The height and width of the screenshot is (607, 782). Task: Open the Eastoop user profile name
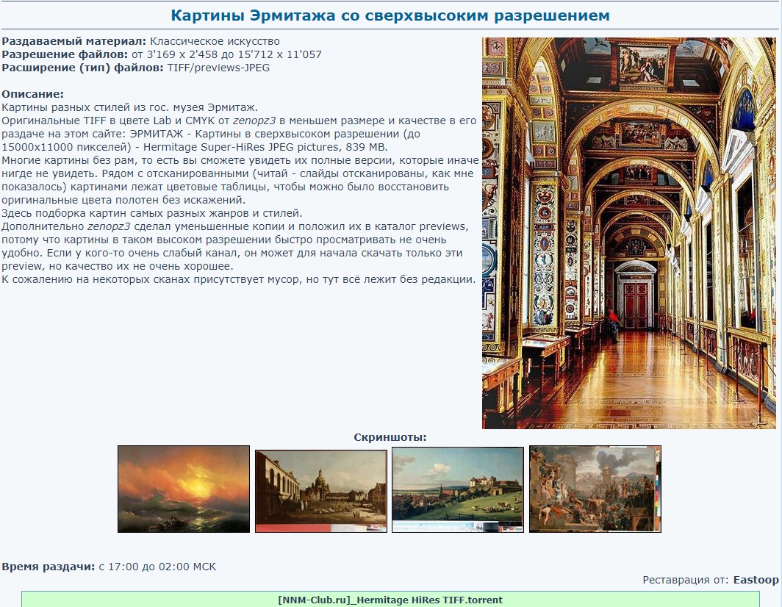(756, 580)
